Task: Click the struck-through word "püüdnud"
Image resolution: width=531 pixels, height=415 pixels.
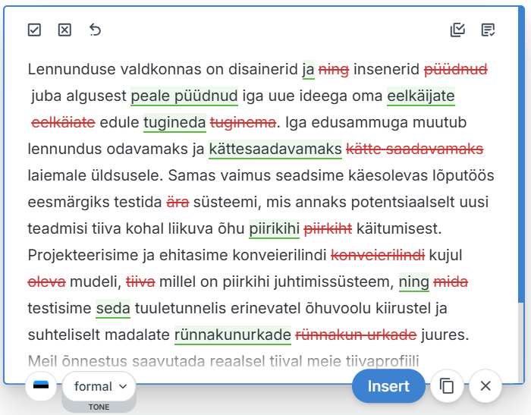Action: (455, 70)
